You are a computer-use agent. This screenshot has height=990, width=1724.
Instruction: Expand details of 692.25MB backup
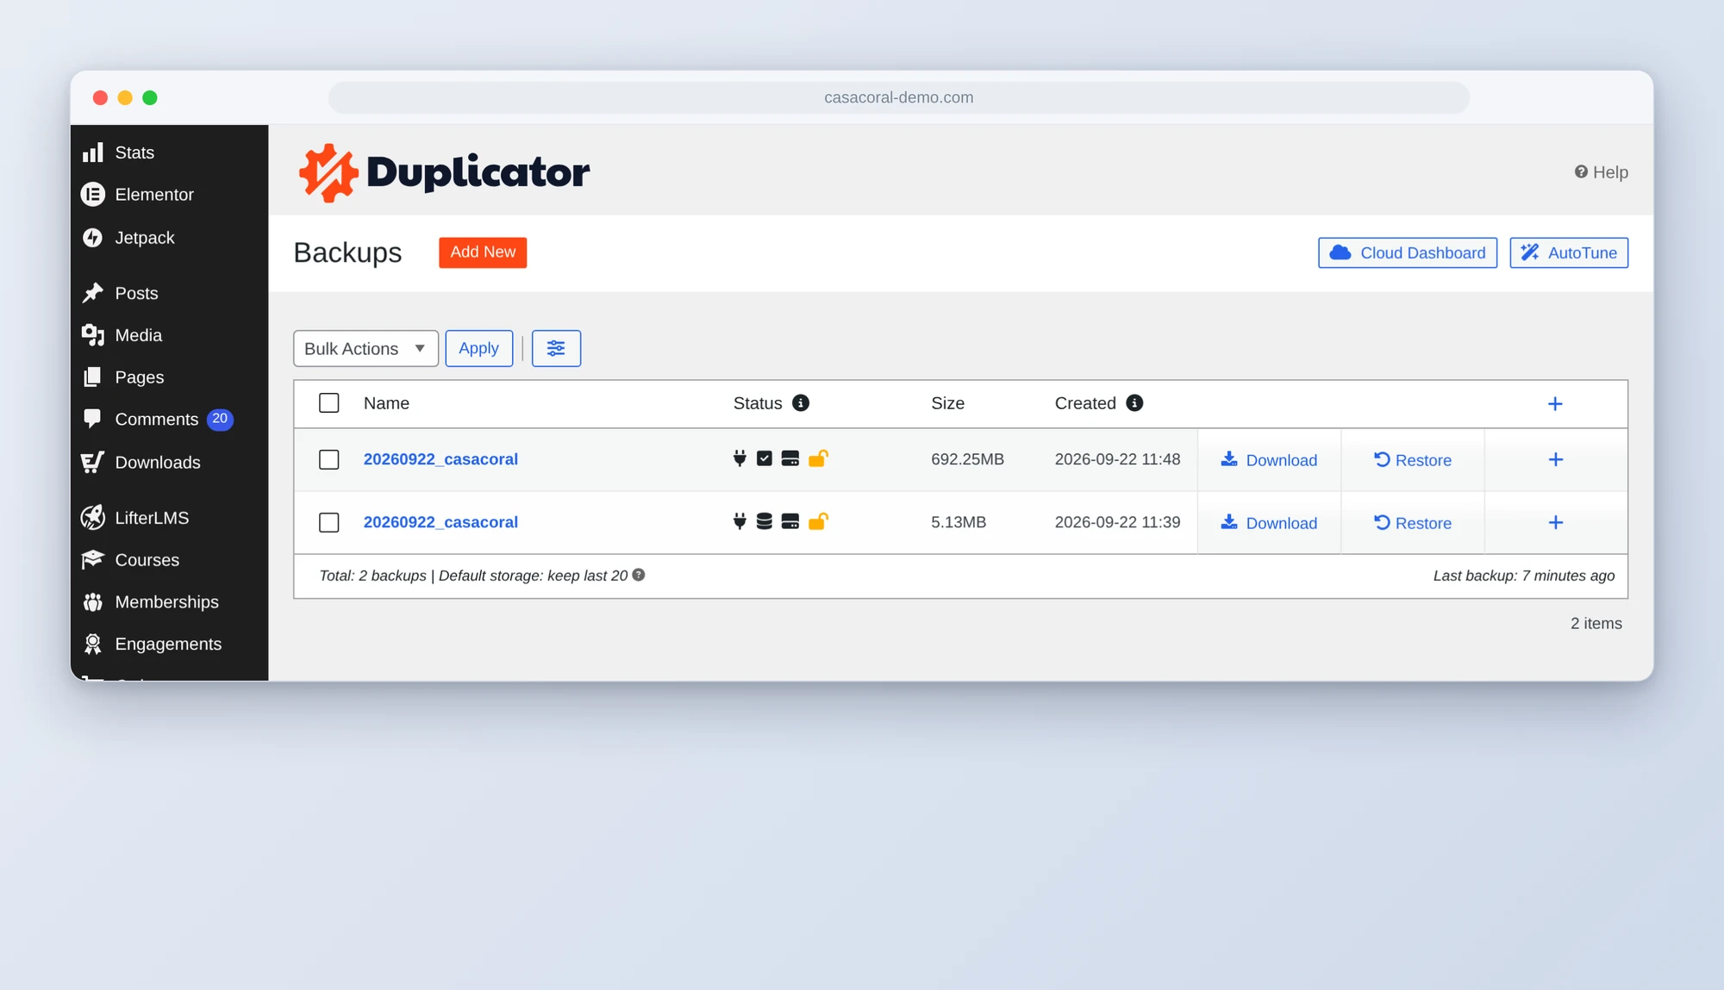(x=1556, y=460)
